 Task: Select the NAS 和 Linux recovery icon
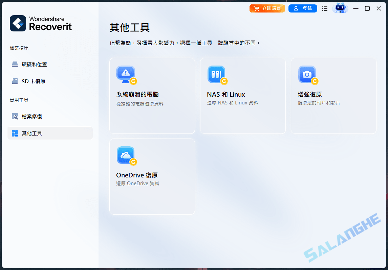pos(216,74)
